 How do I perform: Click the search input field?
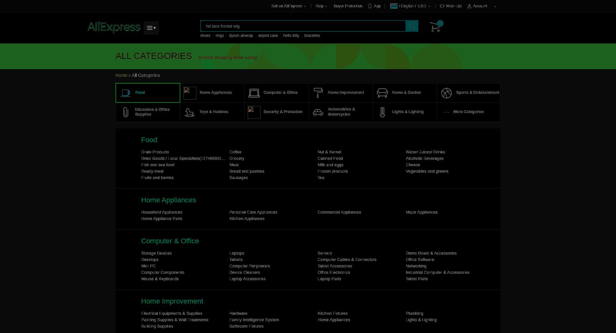303,26
